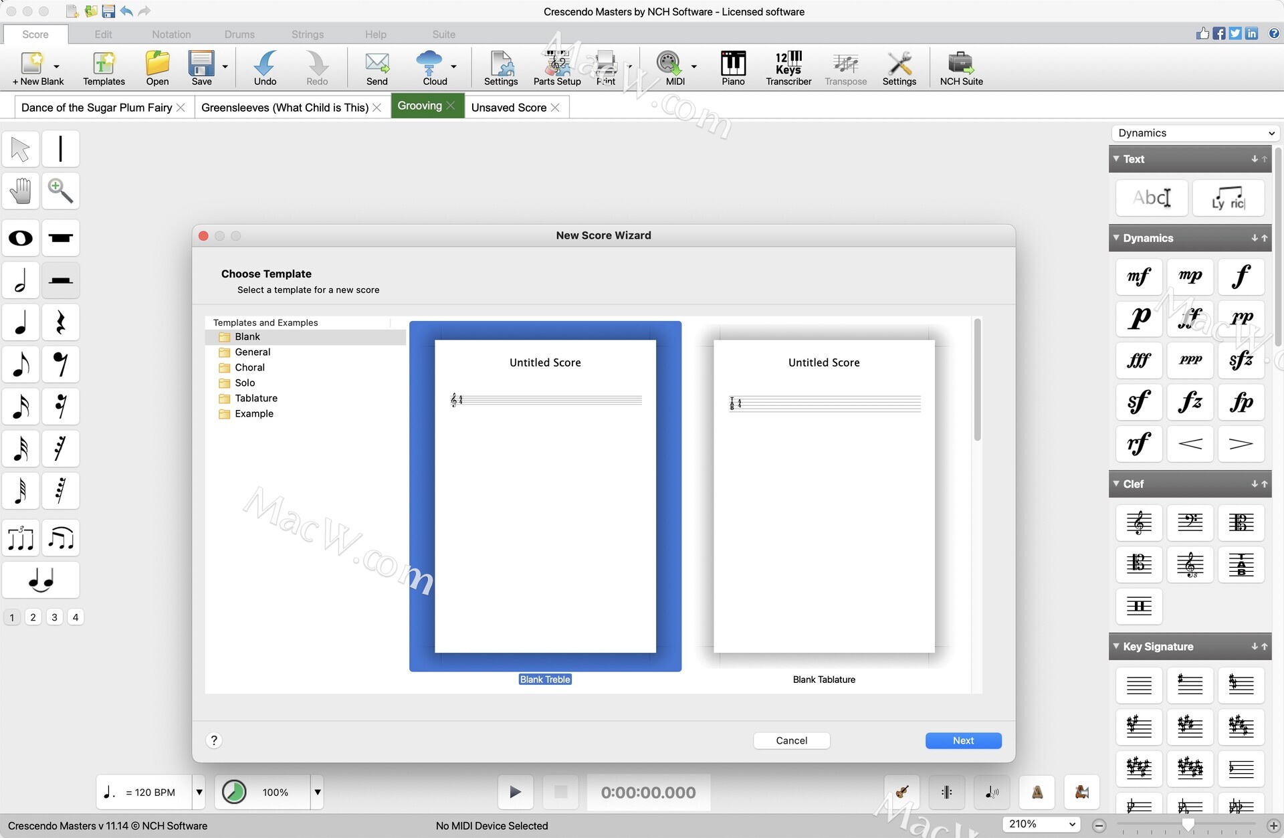Viewport: 1284px width, 838px height.
Task: Open the Dynamics palette dropdown
Action: [x=1196, y=133]
